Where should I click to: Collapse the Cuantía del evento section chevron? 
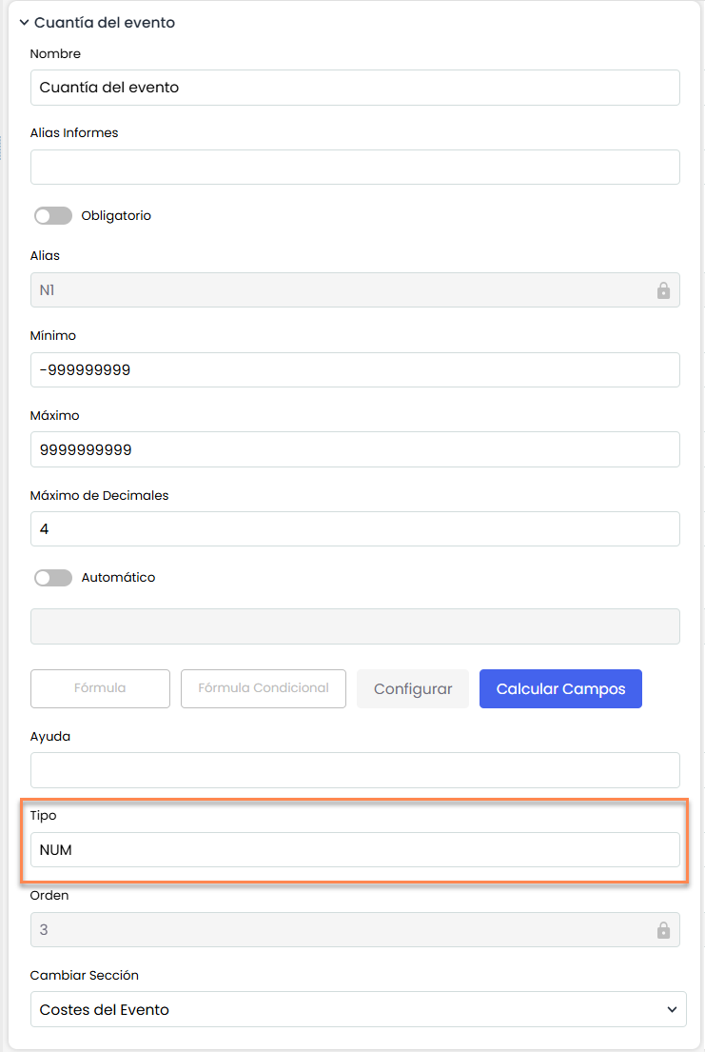click(24, 22)
